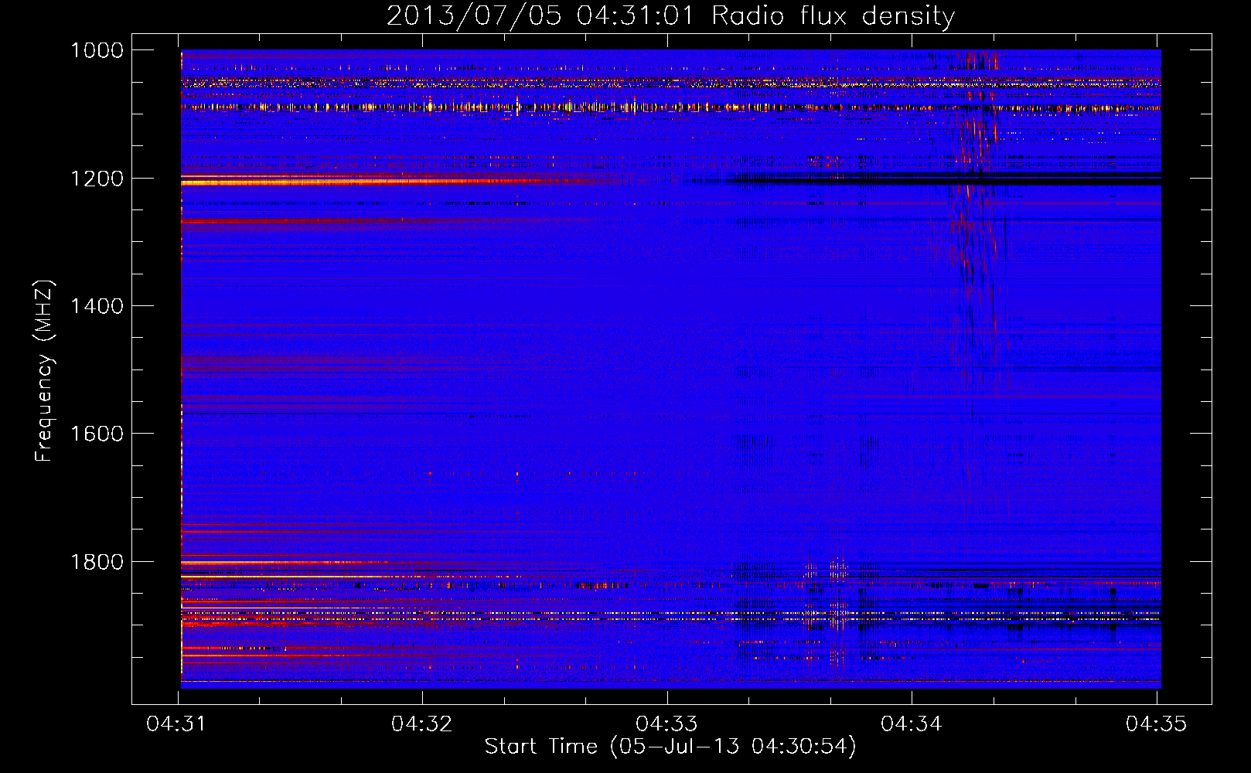1251x773 pixels.
Task: Select the 1600 frequency tick label
Action: pyautogui.click(x=97, y=434)
